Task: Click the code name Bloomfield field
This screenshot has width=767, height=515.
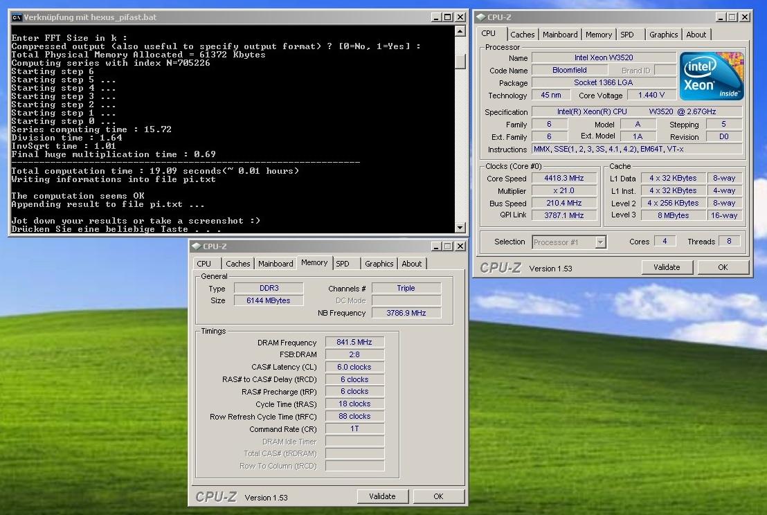Action: point(570,70)
